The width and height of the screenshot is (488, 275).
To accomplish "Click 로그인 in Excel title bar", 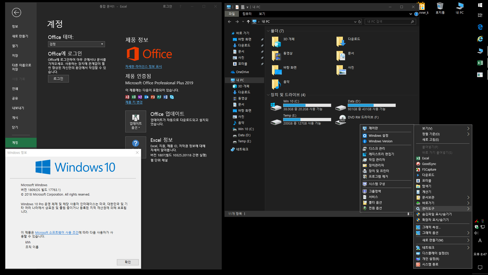I will pyautogui.click(x=167, y=6).
